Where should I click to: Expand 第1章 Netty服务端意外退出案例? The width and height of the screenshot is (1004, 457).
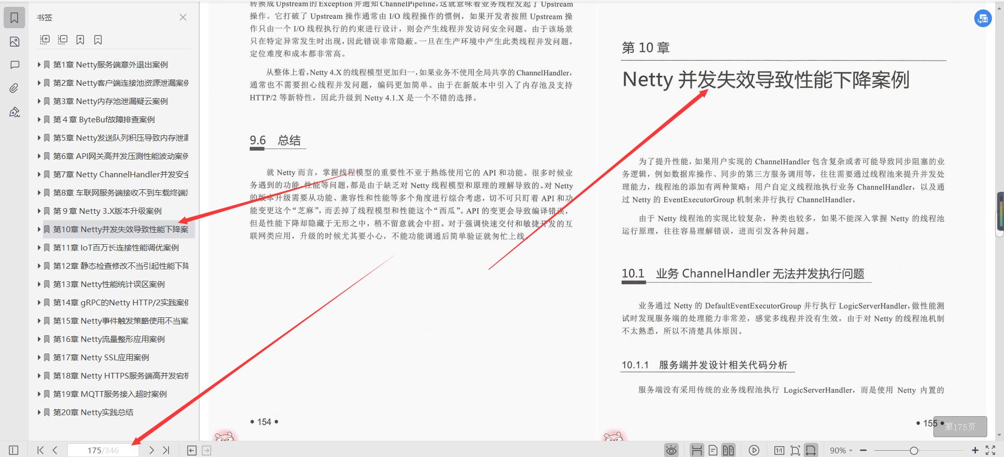click(x=39, y=65)
